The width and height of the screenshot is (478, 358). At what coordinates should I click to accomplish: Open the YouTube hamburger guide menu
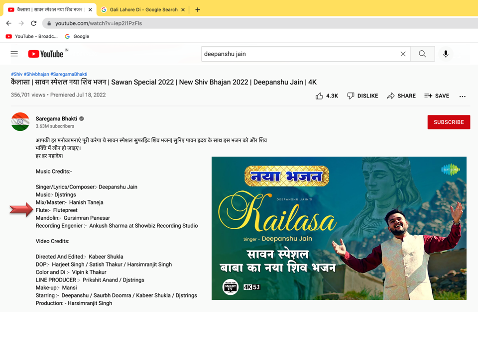click(x=14, y=54)
